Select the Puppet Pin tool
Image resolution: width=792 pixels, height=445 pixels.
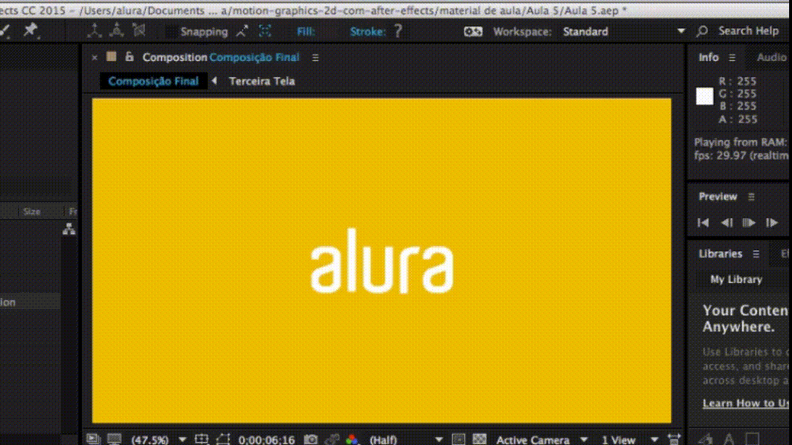[30, 30]
